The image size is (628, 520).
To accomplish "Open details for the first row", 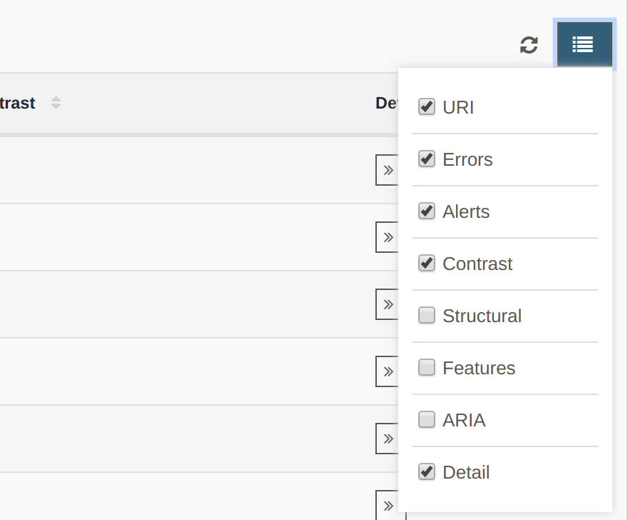I will click(x=387, y=170).
